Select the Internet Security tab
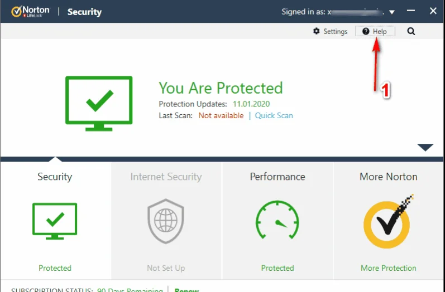The image size is (445, 292). coord(166,177)
